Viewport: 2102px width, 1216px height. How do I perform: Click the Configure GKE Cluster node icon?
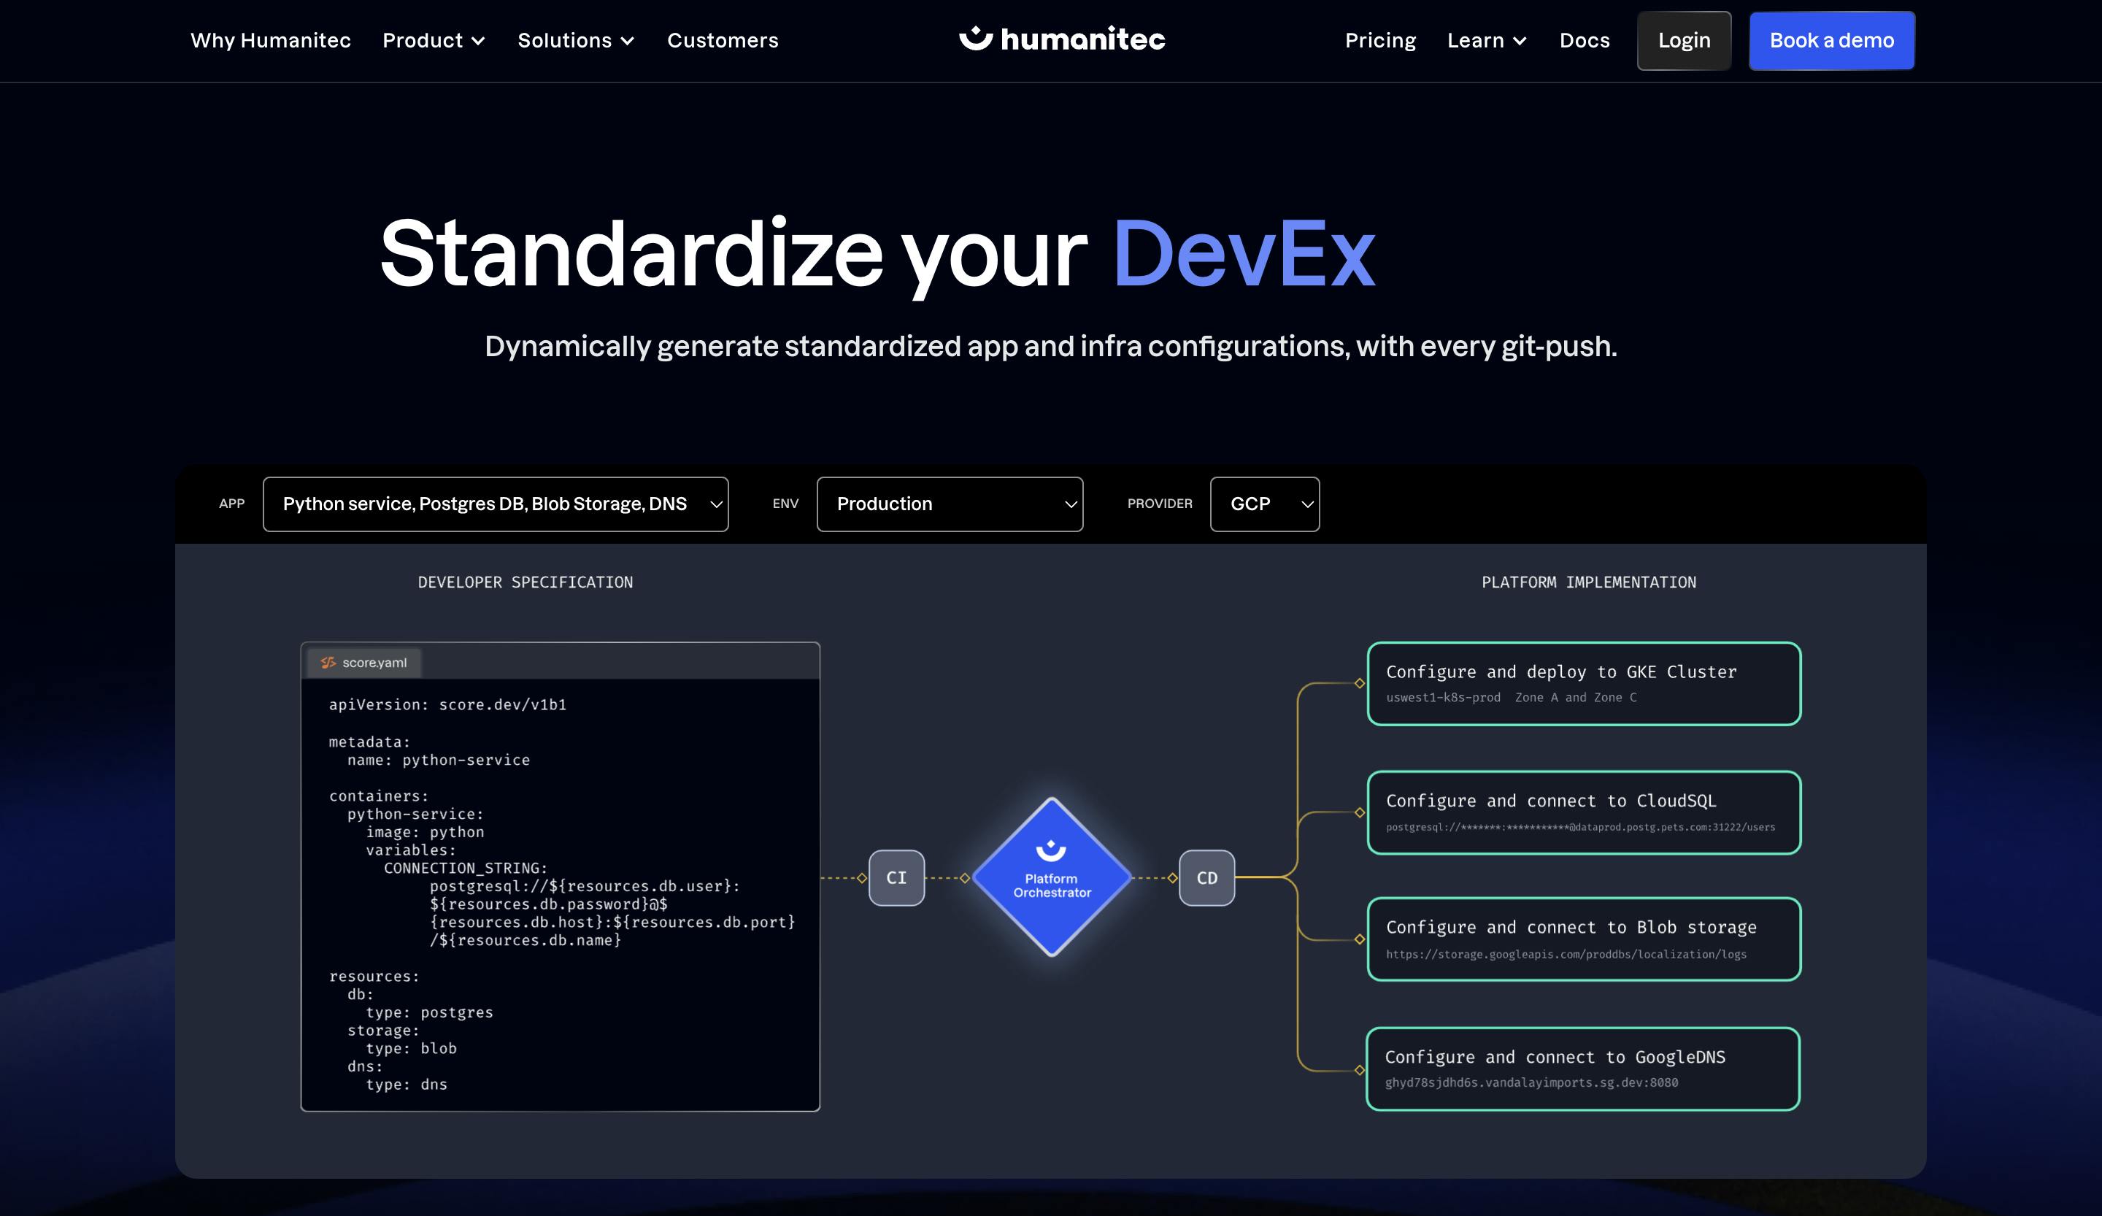1360,682
